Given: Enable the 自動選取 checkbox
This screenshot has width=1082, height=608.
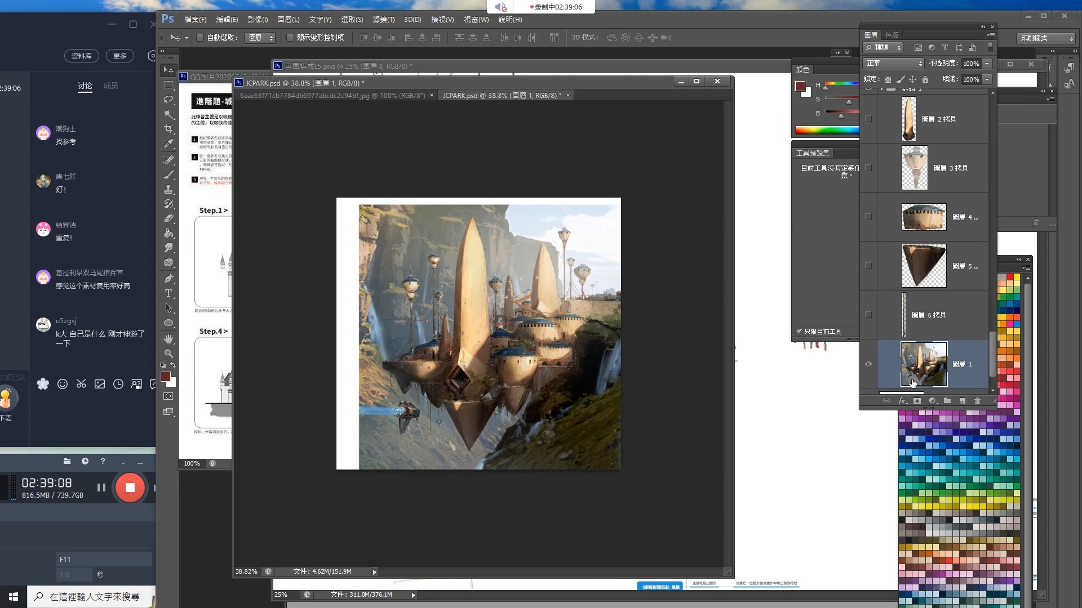Looking at the screenshot, I should coord(200,38).
